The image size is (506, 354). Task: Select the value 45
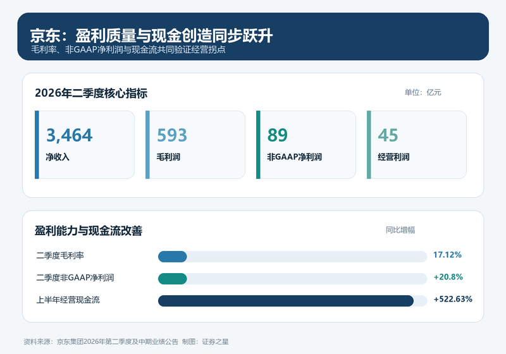click(x=388, y=135)
